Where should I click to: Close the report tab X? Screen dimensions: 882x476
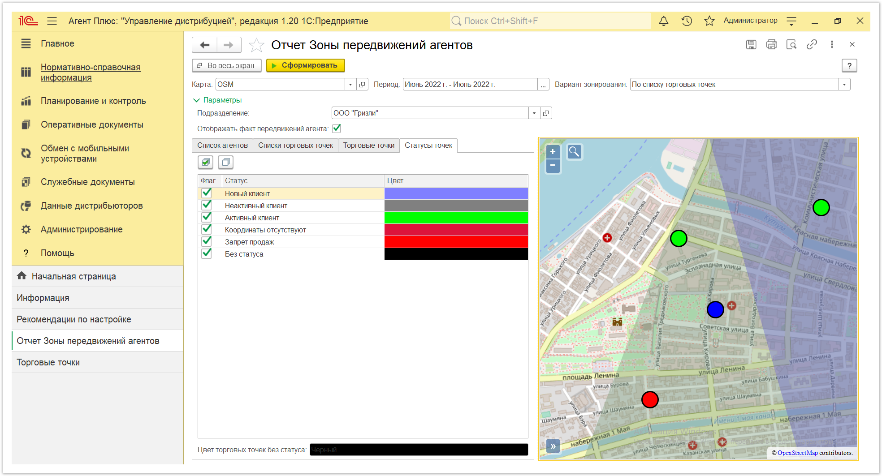tap(852, 44)
